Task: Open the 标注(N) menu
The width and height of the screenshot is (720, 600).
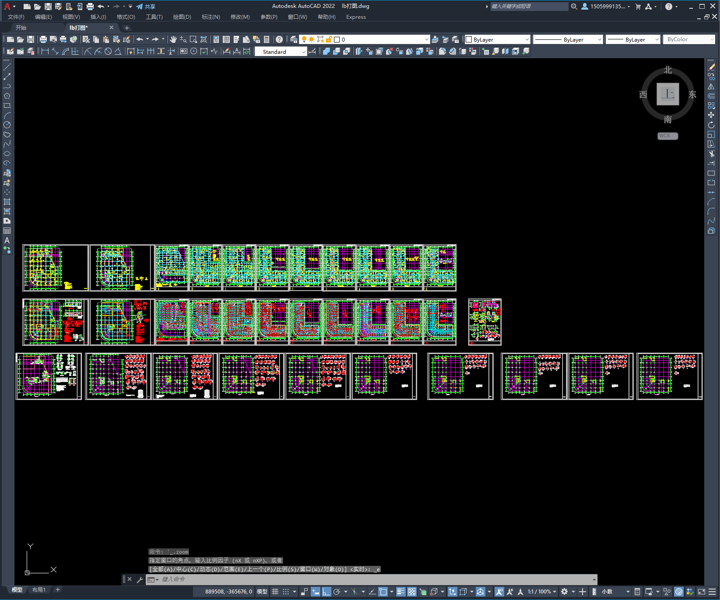Action: tap(211, 17)
